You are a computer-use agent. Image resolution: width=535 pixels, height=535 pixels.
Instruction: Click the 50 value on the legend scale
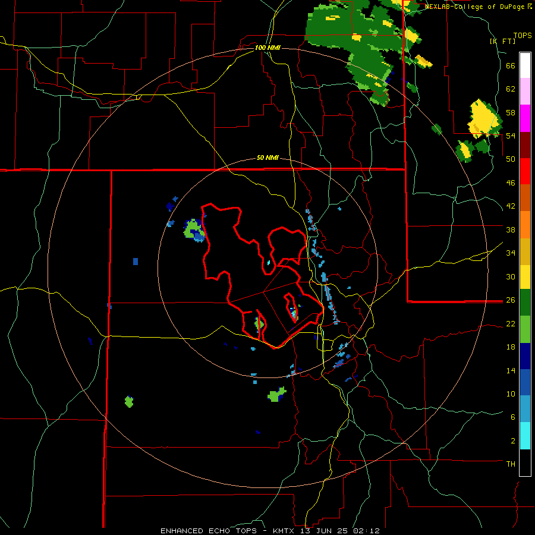(511, 159)
